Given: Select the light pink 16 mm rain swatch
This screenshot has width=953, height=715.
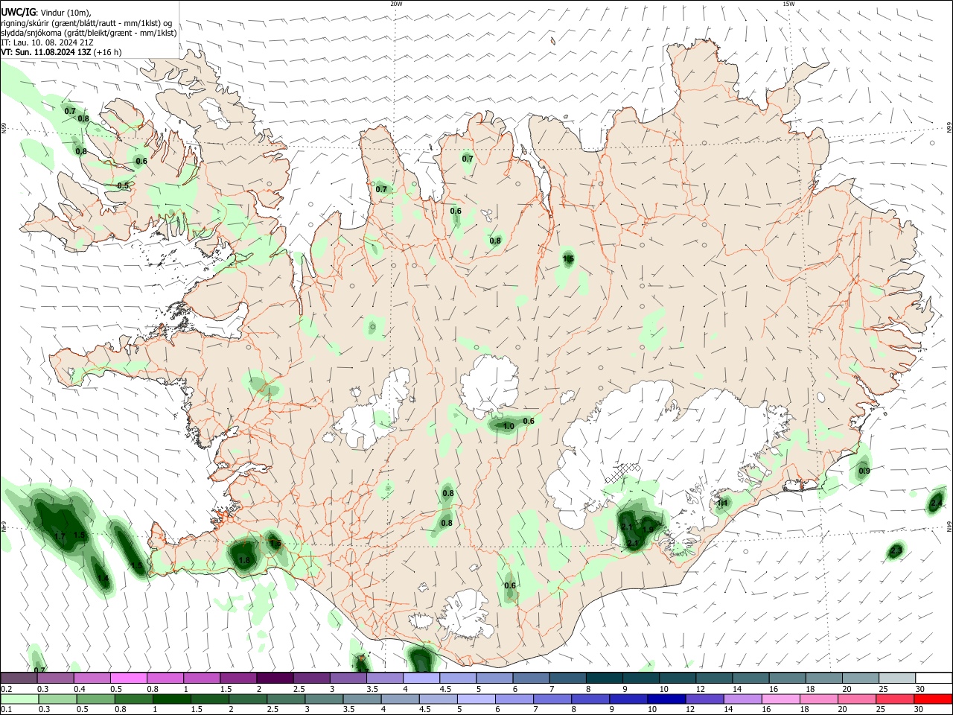Looking at the screenshot, I should [781, 699].
